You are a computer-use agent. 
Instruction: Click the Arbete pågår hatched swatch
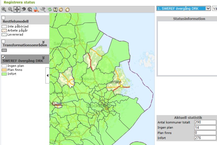pyautogui.click(x=4, y=30)
